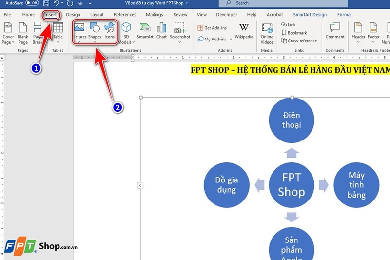Click the Icons button
The width and height of the screenshot is (390, 260).
[x=109, y=31]
